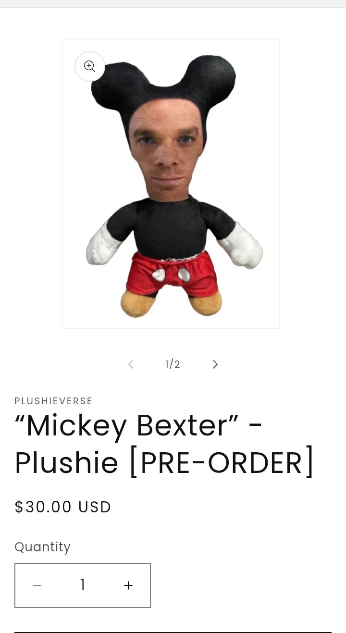Click the 1/2 slide counter
The image size is (346, 633).
tap(173, 364)
